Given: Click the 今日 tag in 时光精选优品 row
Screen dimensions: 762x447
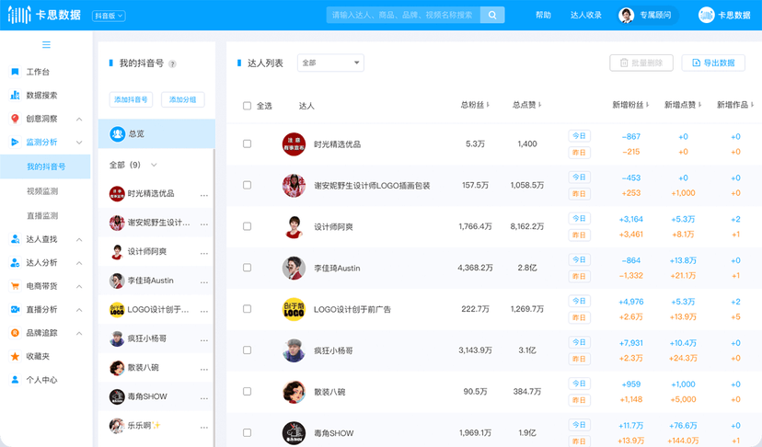Looking at the screenshot, I should (x=579, y=136).
